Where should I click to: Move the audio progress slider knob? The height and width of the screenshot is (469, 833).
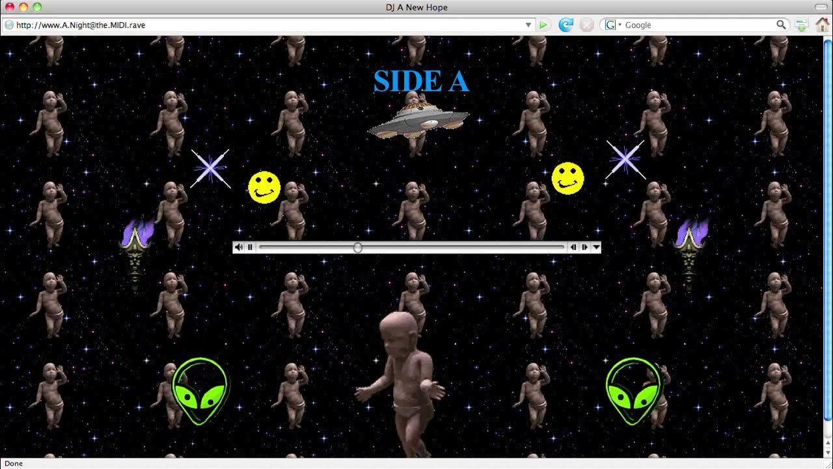click(x=358, y=248)
